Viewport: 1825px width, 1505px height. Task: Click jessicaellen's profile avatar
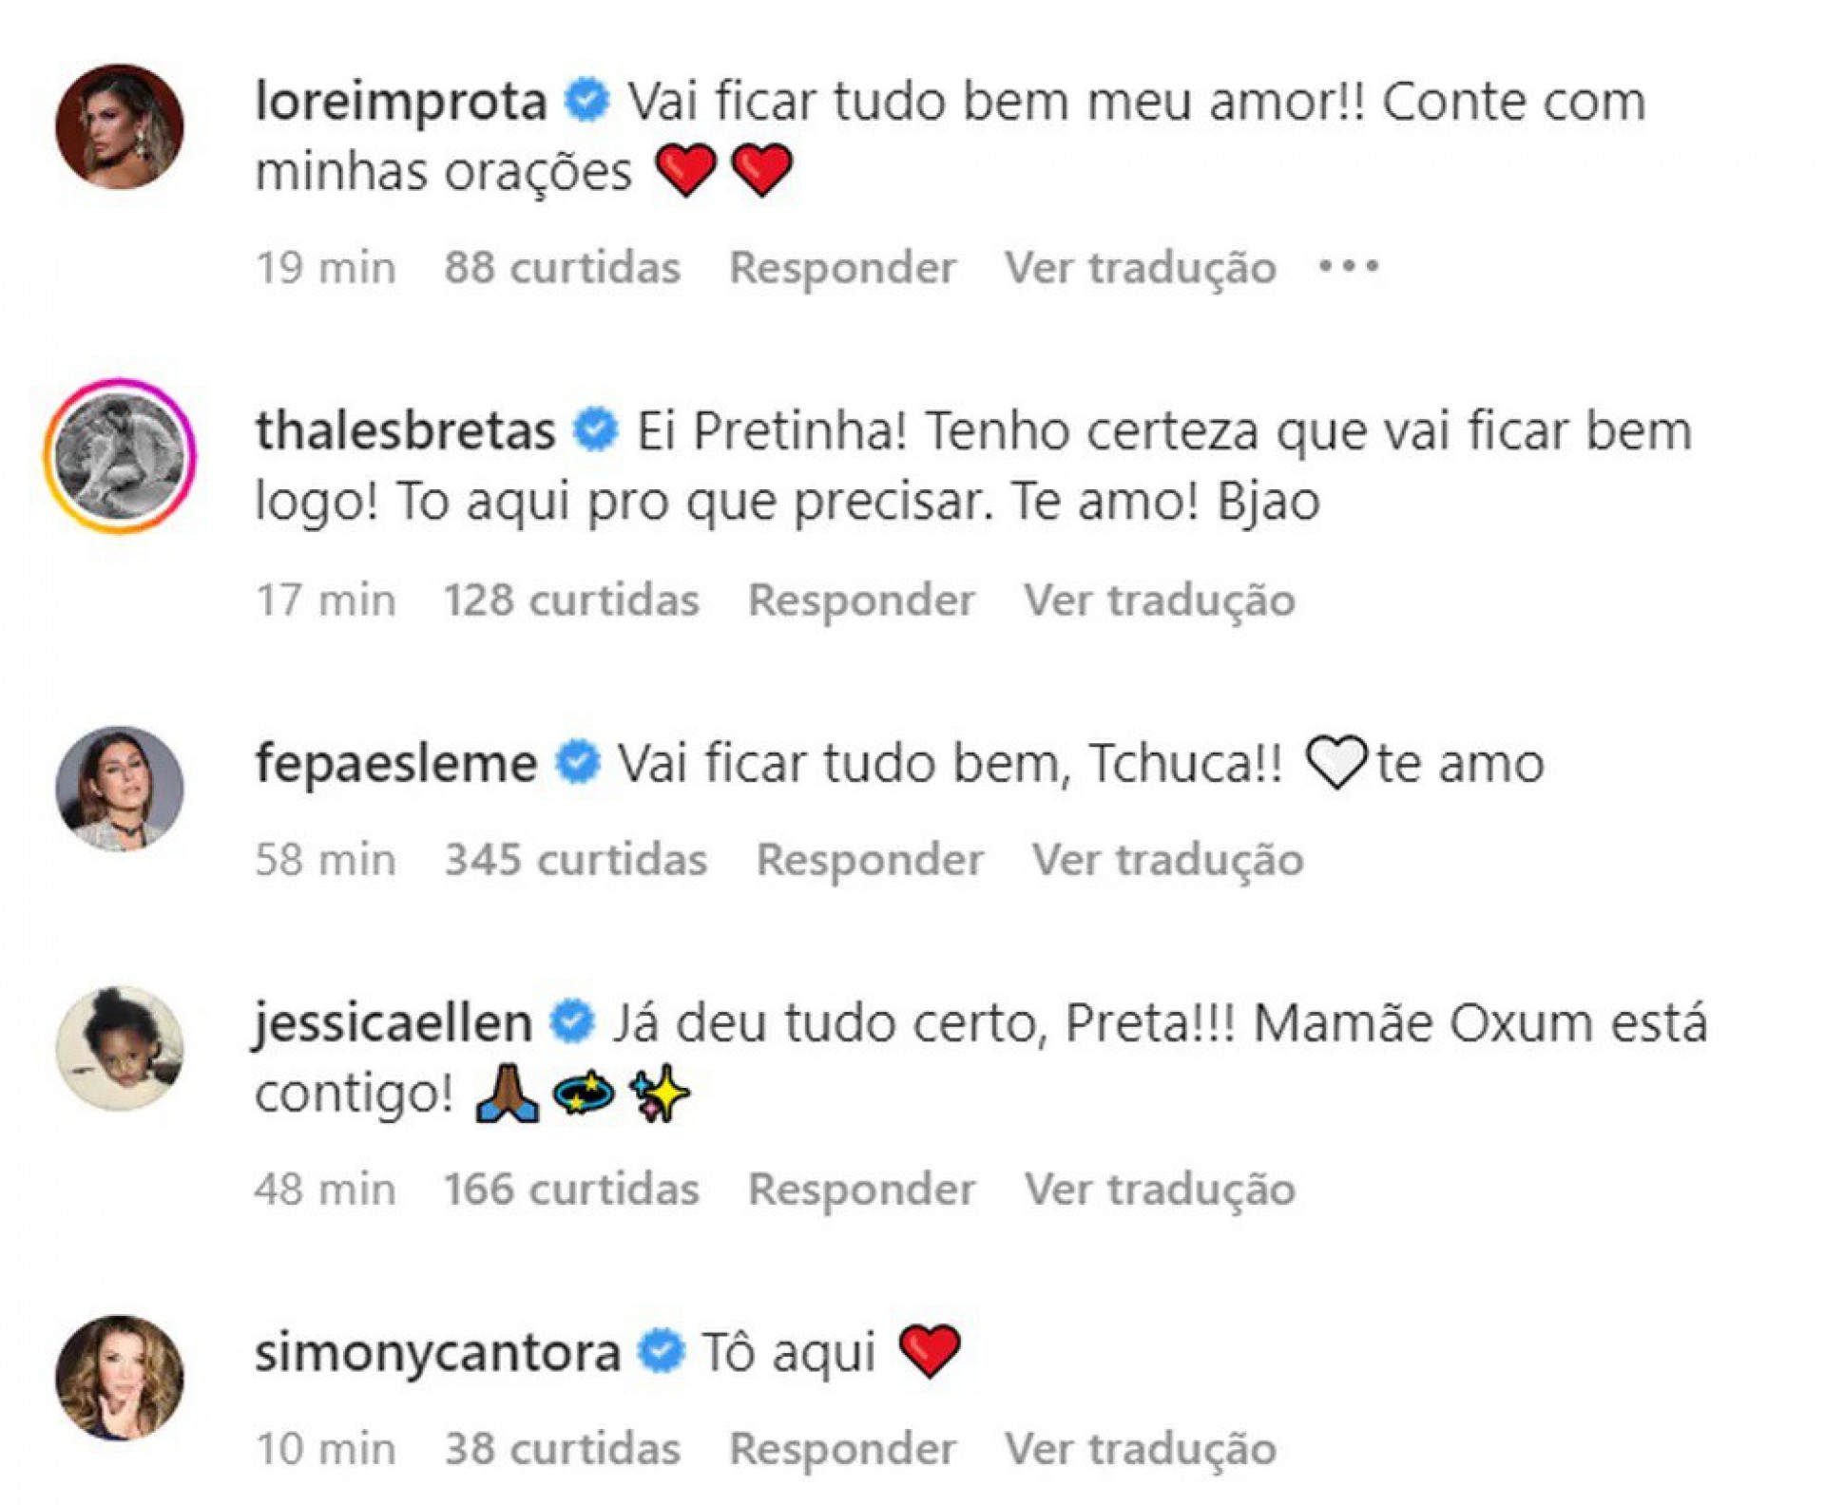[x=120, y=1048]
